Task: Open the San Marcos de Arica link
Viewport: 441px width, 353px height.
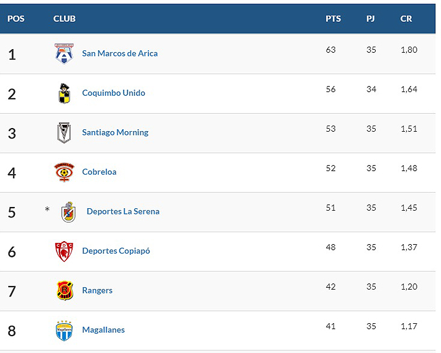Action: coord(120,53)
